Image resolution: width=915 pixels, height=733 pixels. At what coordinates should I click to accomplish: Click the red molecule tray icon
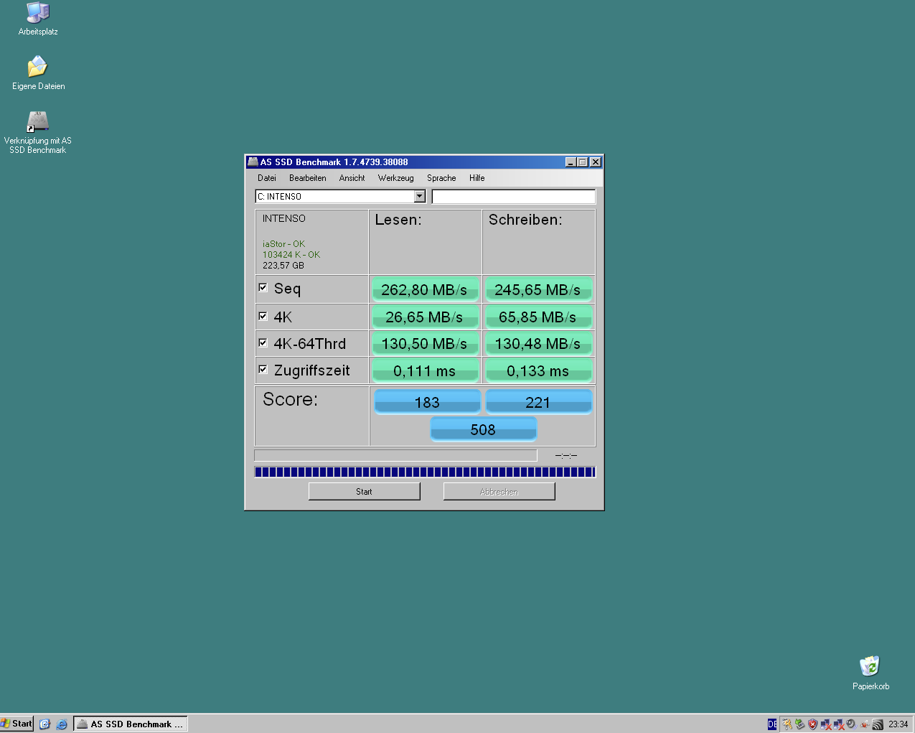coord(864,724)
